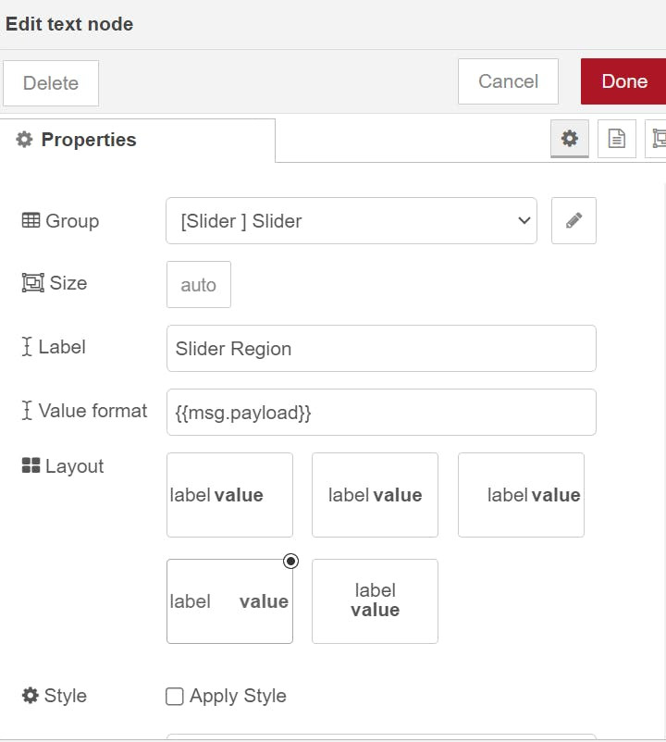
Task: Choose the stacked label-over-value layout
Action: pyautogui.click(x=375, y=601)
